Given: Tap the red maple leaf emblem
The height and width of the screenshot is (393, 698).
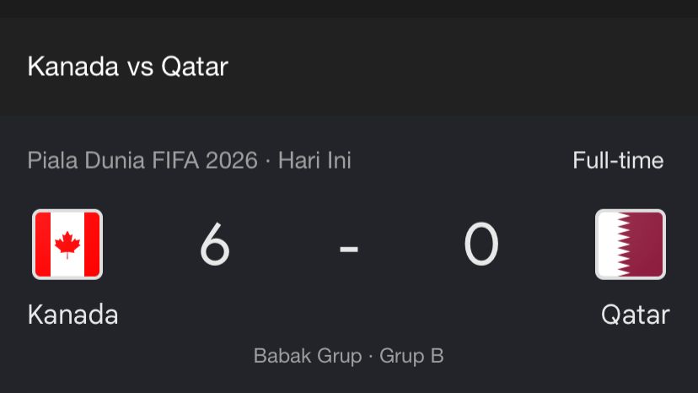Looking at the screenshot, I should coord(67,245).
